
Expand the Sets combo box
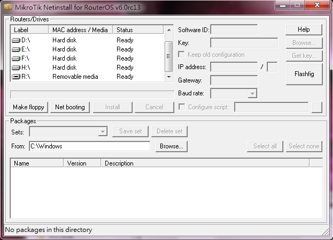[x=103, y=131]
